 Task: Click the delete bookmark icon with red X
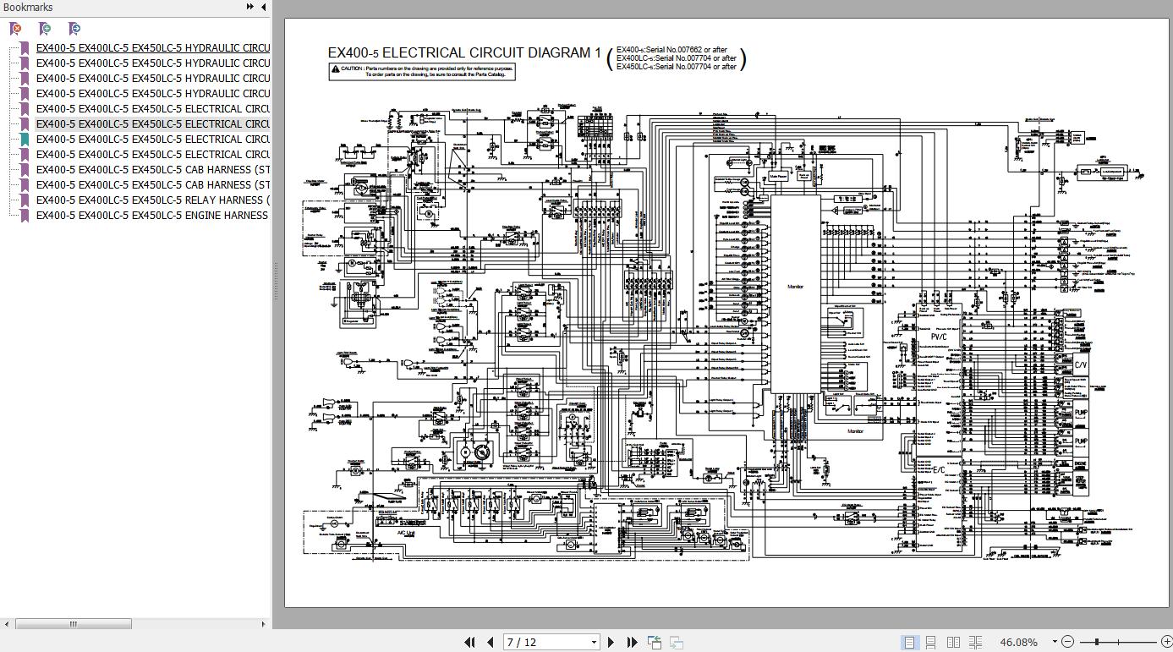15,29
